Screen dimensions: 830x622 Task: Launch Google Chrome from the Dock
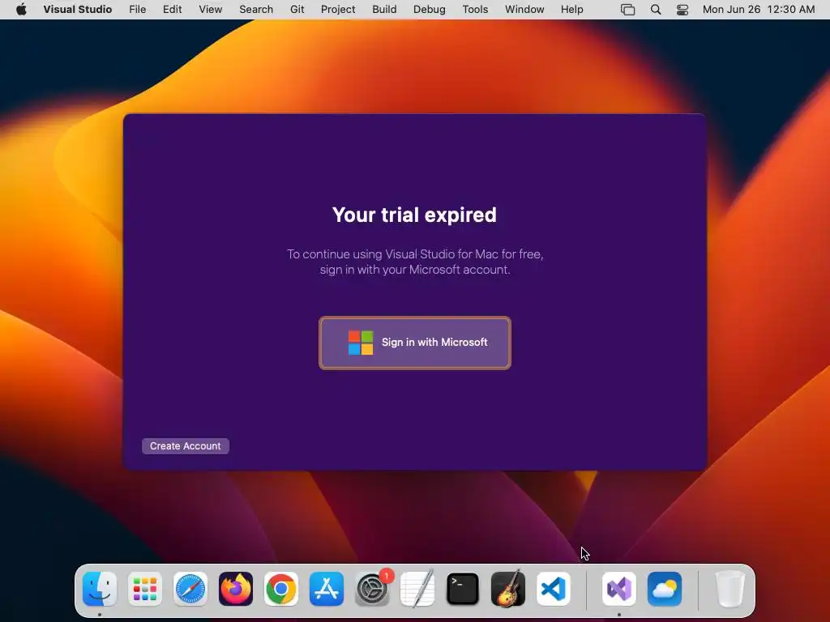pos(281,589)
